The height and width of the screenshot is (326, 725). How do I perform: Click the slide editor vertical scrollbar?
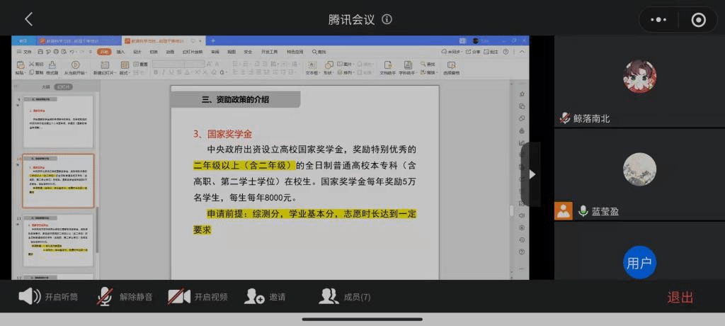[x=511, y=210]
